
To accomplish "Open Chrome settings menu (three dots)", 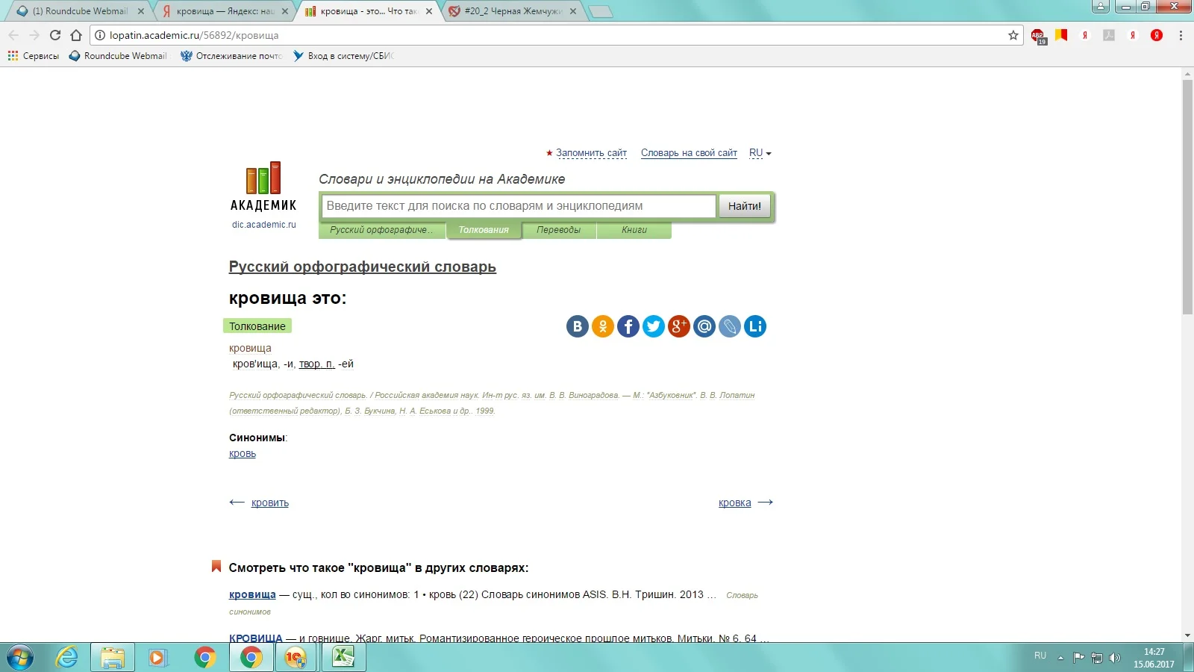I will (x=1180, y=35).
